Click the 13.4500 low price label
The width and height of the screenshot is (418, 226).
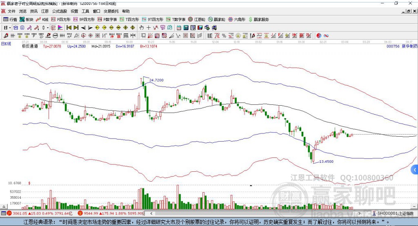(x=326, y=161)
